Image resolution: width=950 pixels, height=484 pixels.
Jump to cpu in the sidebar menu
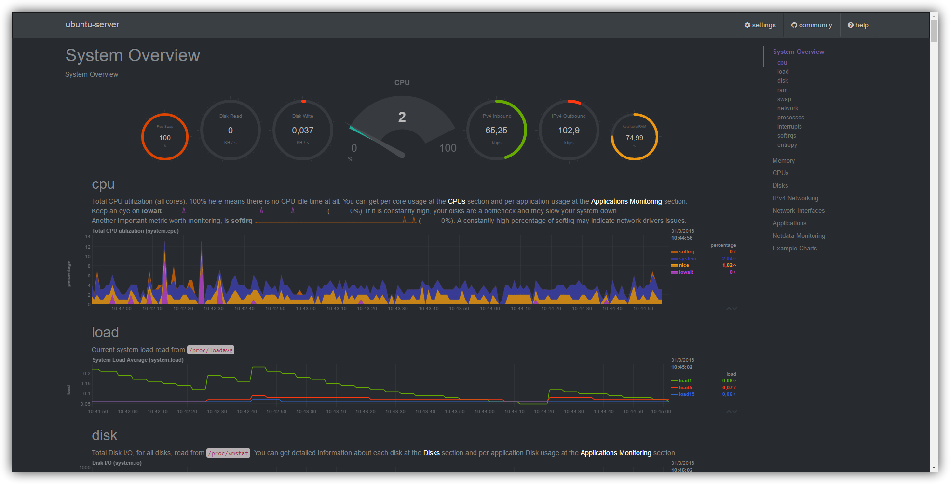click(782, 63)
